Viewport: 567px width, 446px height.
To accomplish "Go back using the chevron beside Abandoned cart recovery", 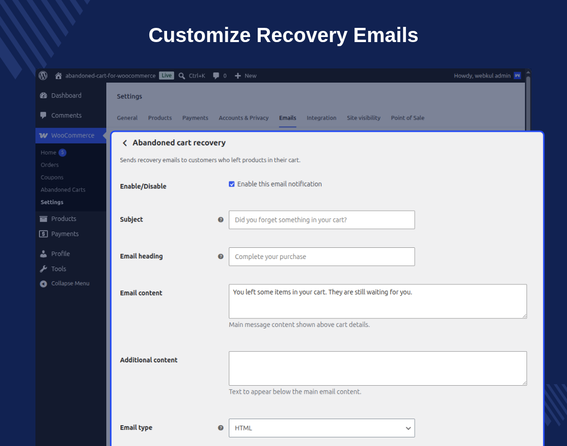I will click(125, 143).
